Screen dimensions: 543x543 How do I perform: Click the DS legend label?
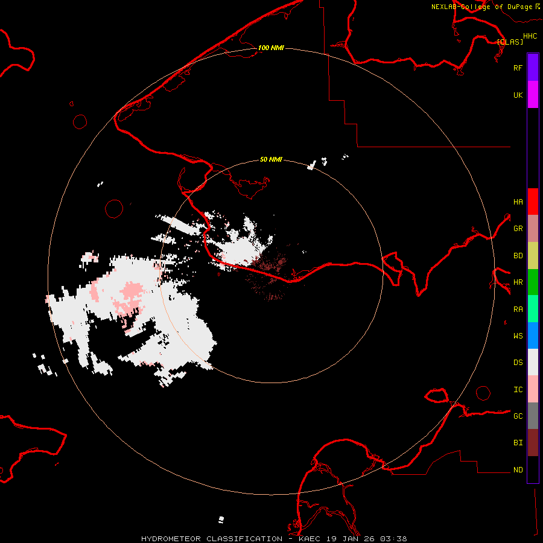point(518,363)
